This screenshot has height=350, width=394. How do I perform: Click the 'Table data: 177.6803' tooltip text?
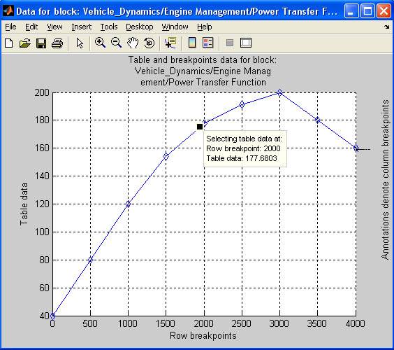(x=242, y=158)
